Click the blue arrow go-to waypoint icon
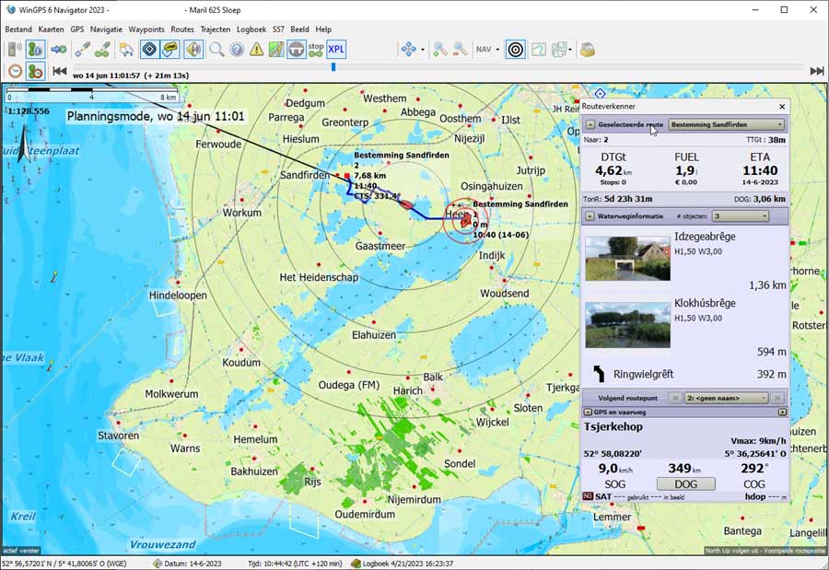Viewport: 829px width, 570px height. tap(59, 50)
